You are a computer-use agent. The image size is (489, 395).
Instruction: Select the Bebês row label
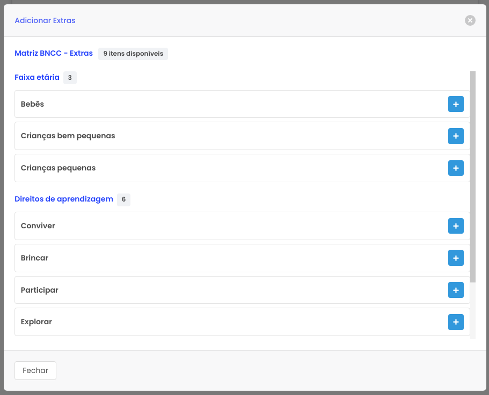click(33, 104)
